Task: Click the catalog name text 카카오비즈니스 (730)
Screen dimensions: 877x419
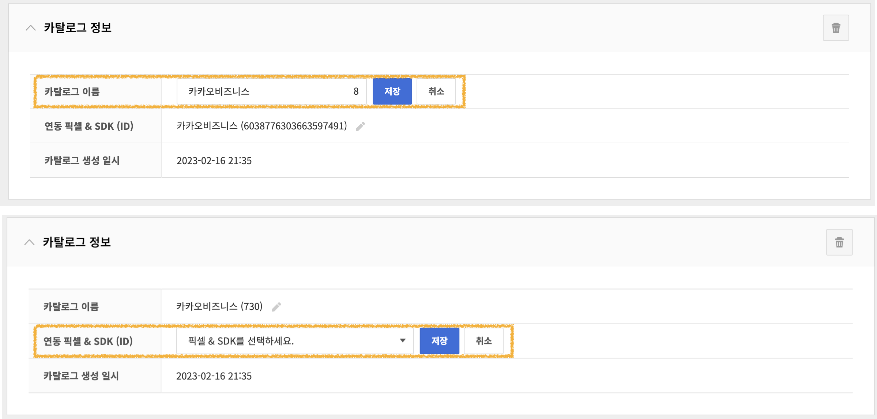Action: [219, 306]
